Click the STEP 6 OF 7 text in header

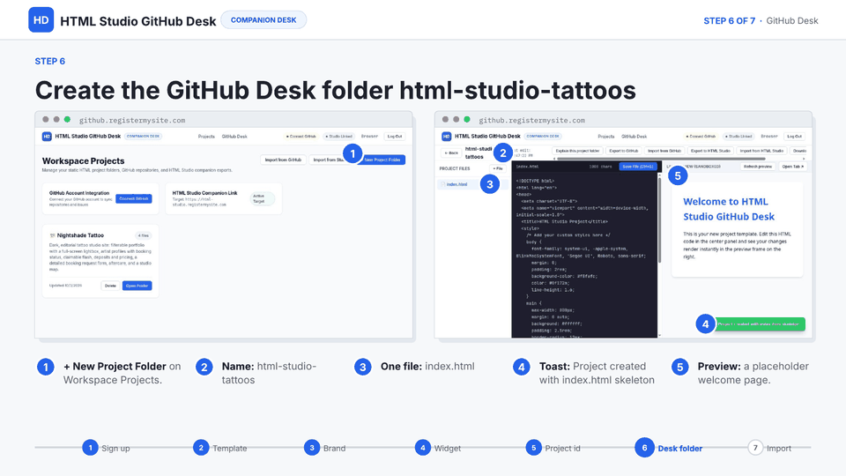coord(729,20)
